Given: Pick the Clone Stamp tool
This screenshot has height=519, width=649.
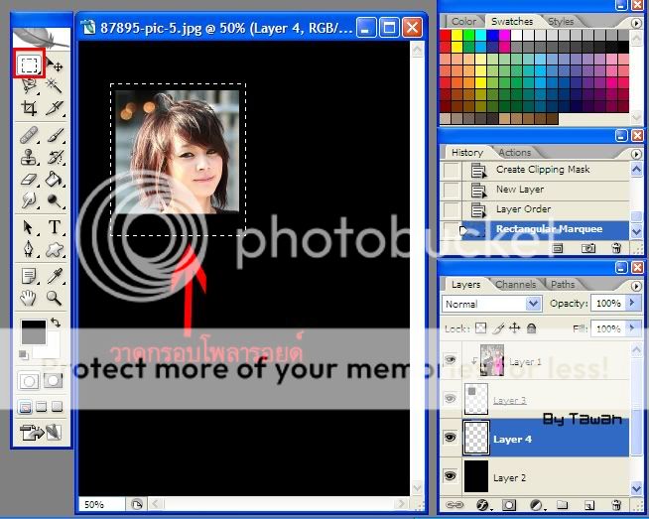Looking at the screenshot, I should 29,157.
